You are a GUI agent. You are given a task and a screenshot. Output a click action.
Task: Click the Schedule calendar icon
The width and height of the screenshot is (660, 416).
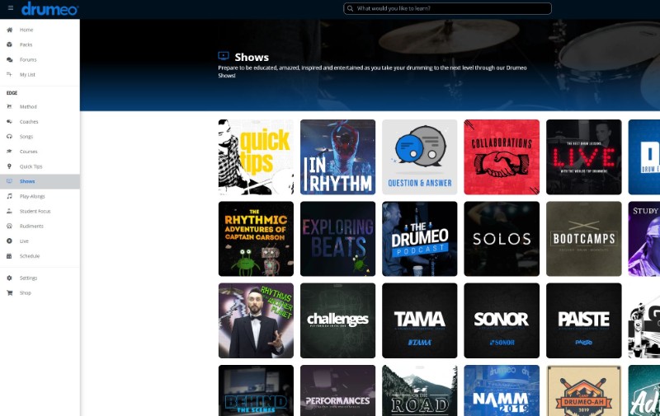[x=9, y=256]
